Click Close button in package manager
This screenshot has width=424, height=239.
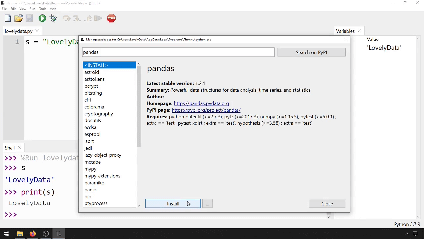click(x=327, y=204)
